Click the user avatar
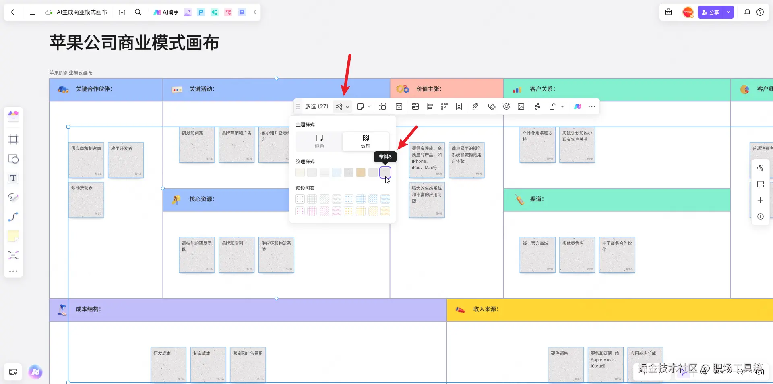 click(x=688, y=12)
